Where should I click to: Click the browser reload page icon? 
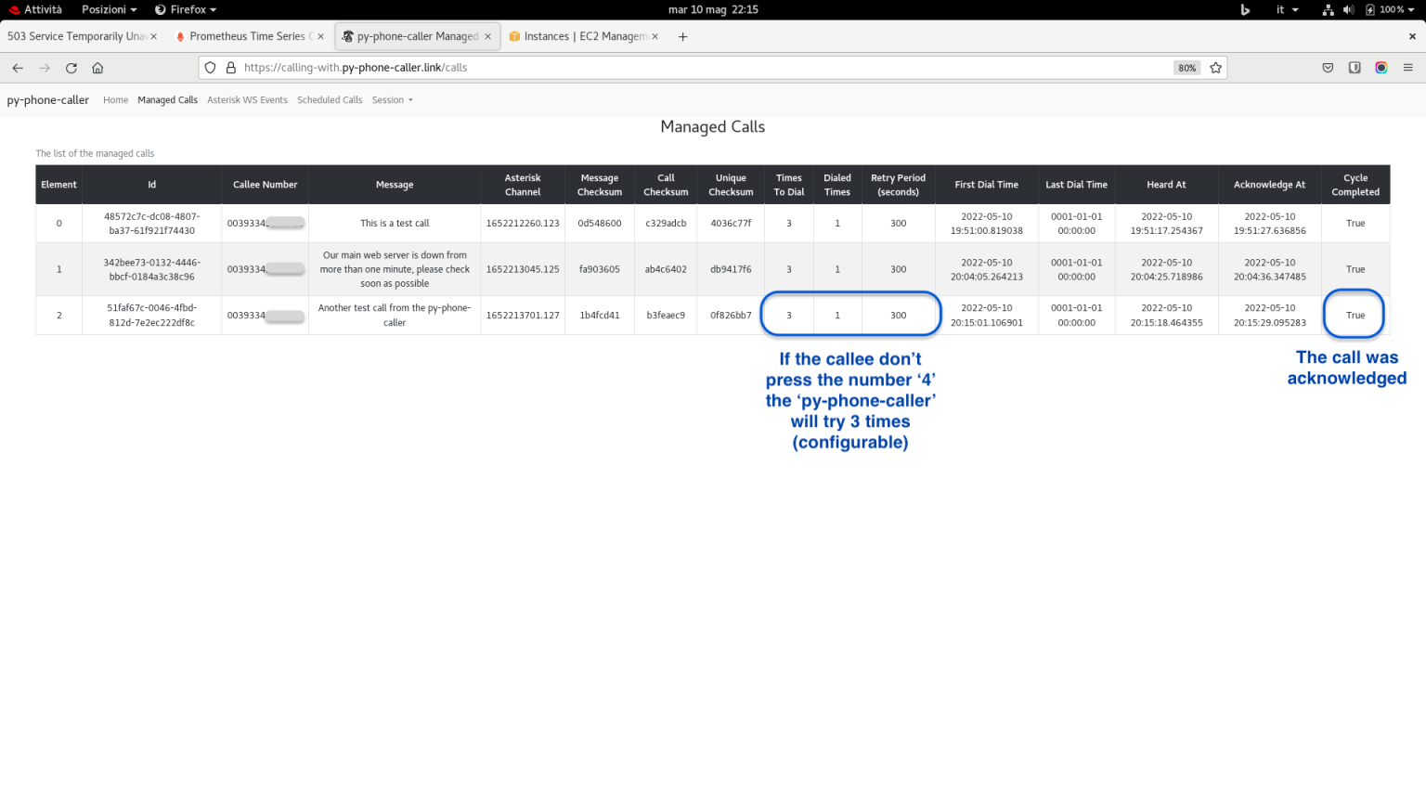point(71,68)
